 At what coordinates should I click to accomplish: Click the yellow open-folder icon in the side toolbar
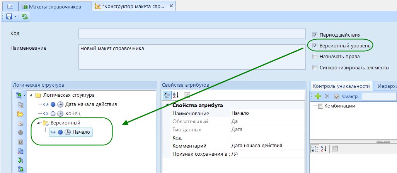coord(20,114)
